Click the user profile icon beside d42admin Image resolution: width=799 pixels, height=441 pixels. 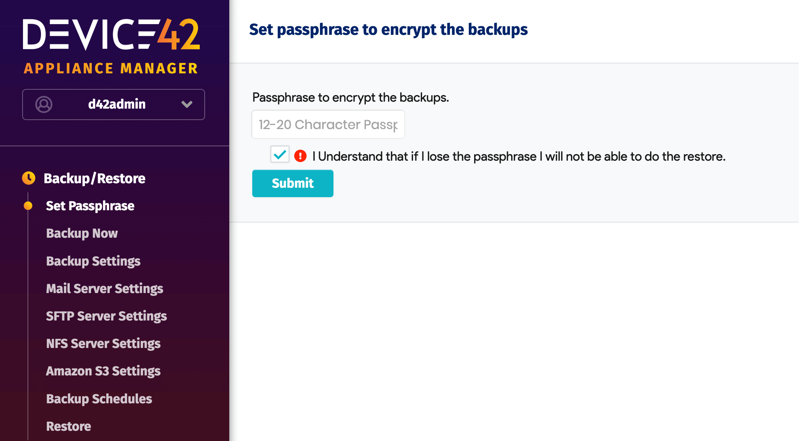[x=44, y=105]
